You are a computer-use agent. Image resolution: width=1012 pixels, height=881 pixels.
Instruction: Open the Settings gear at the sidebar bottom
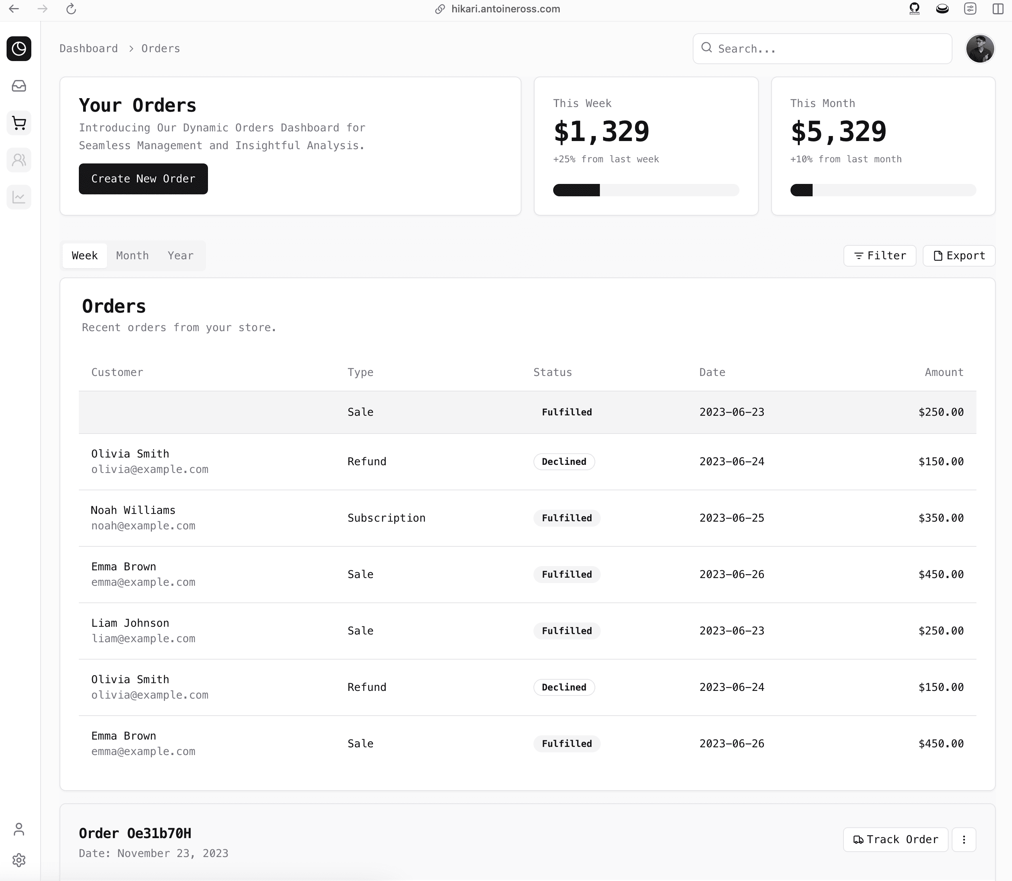19,860
